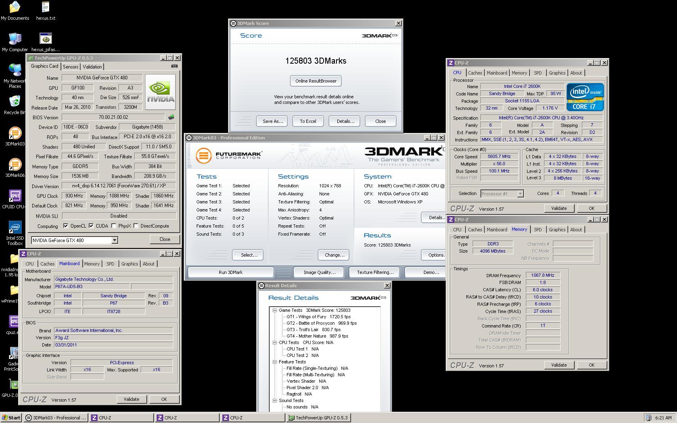Toggle the DirectCompute checkbox in GPU-Z

coord(136,226)
